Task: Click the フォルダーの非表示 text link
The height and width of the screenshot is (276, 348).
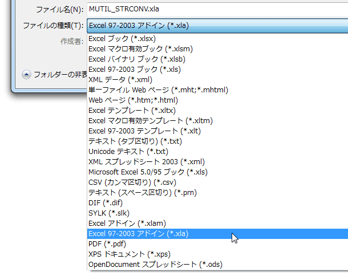Action: pyautogui.click(x=60, y=75)
